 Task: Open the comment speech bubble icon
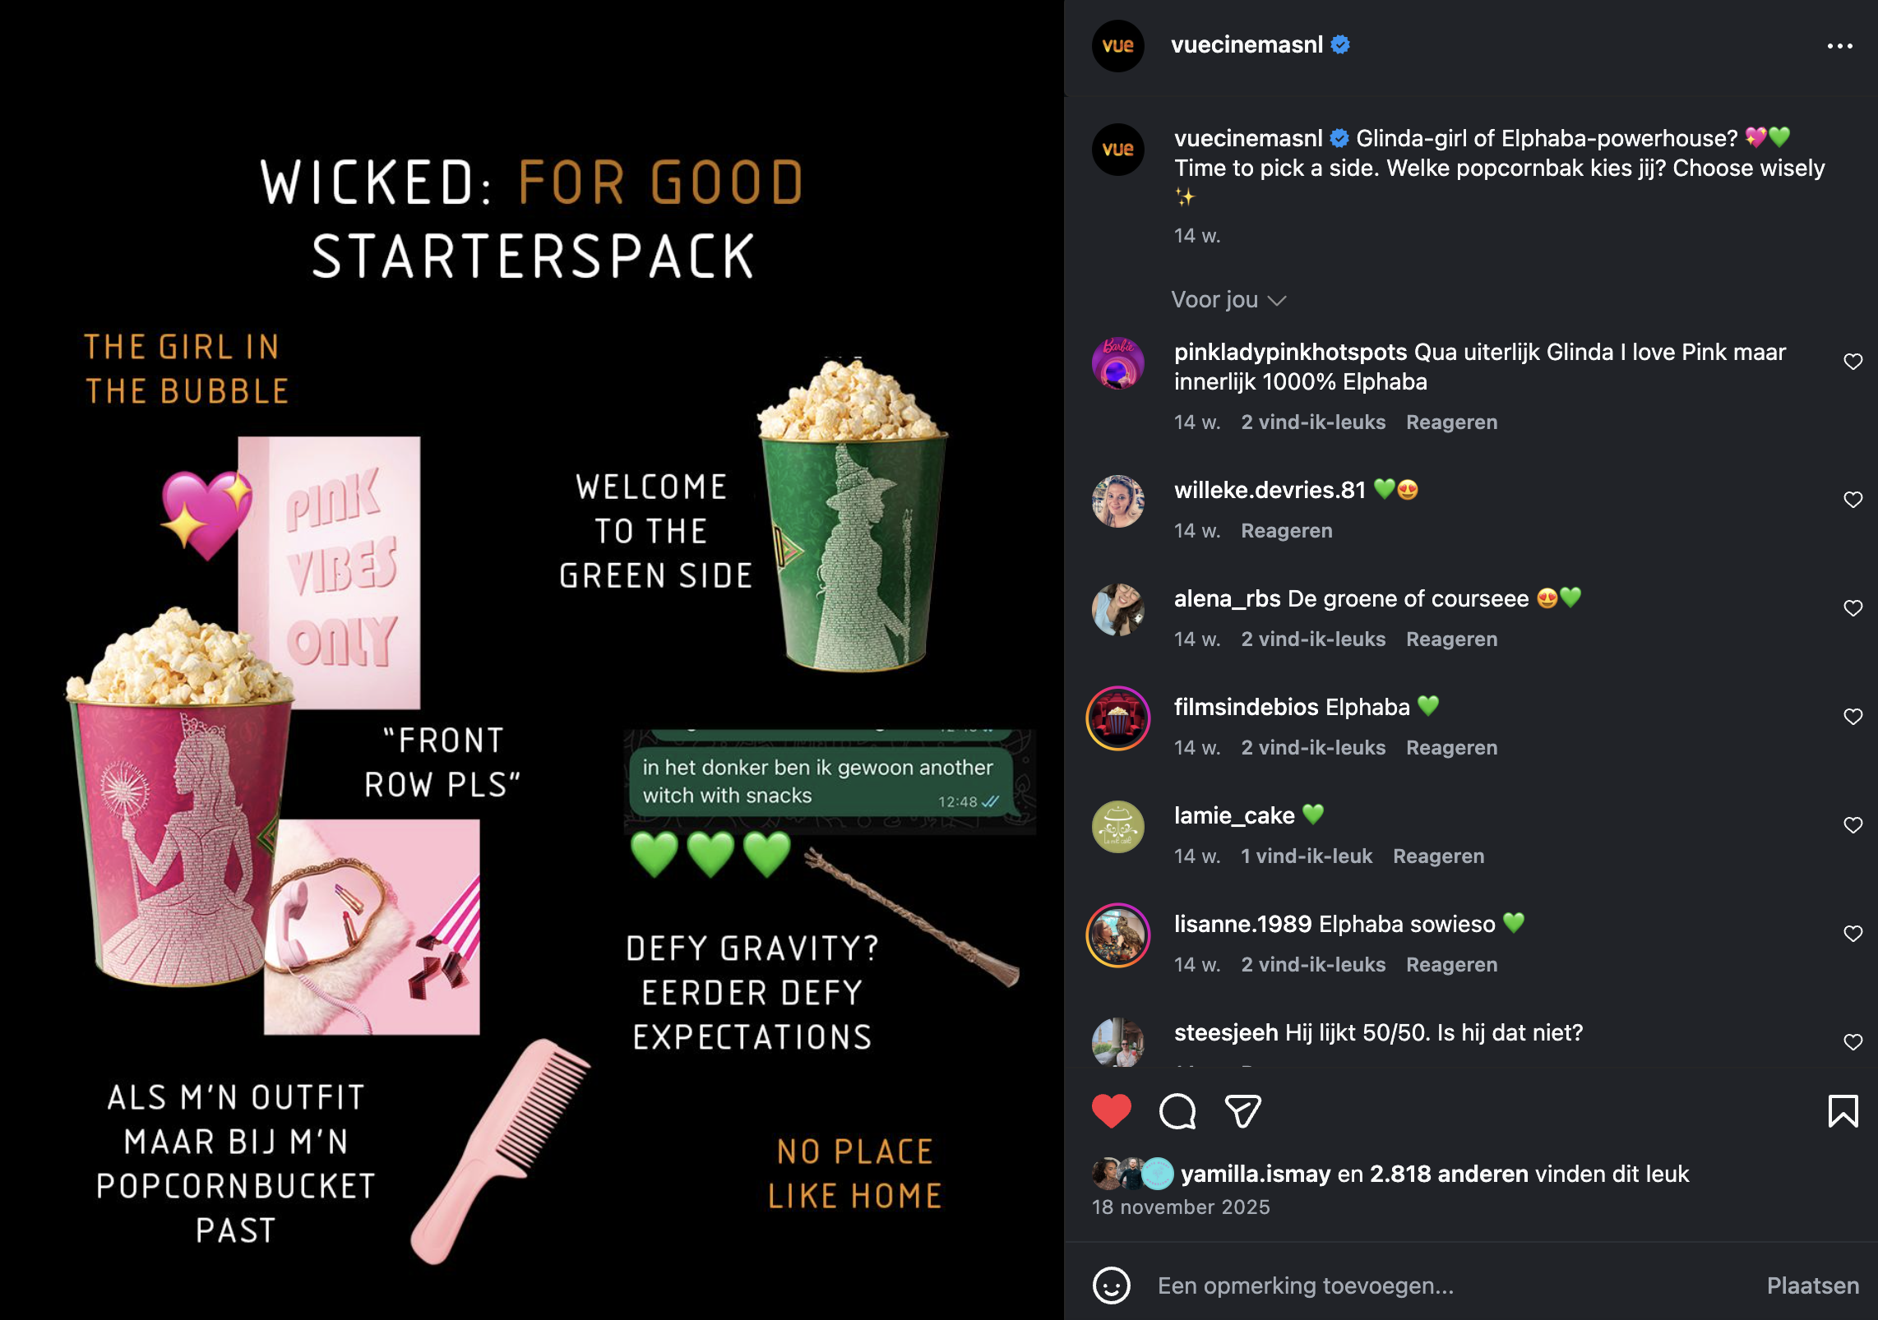pos(1177,1111)
